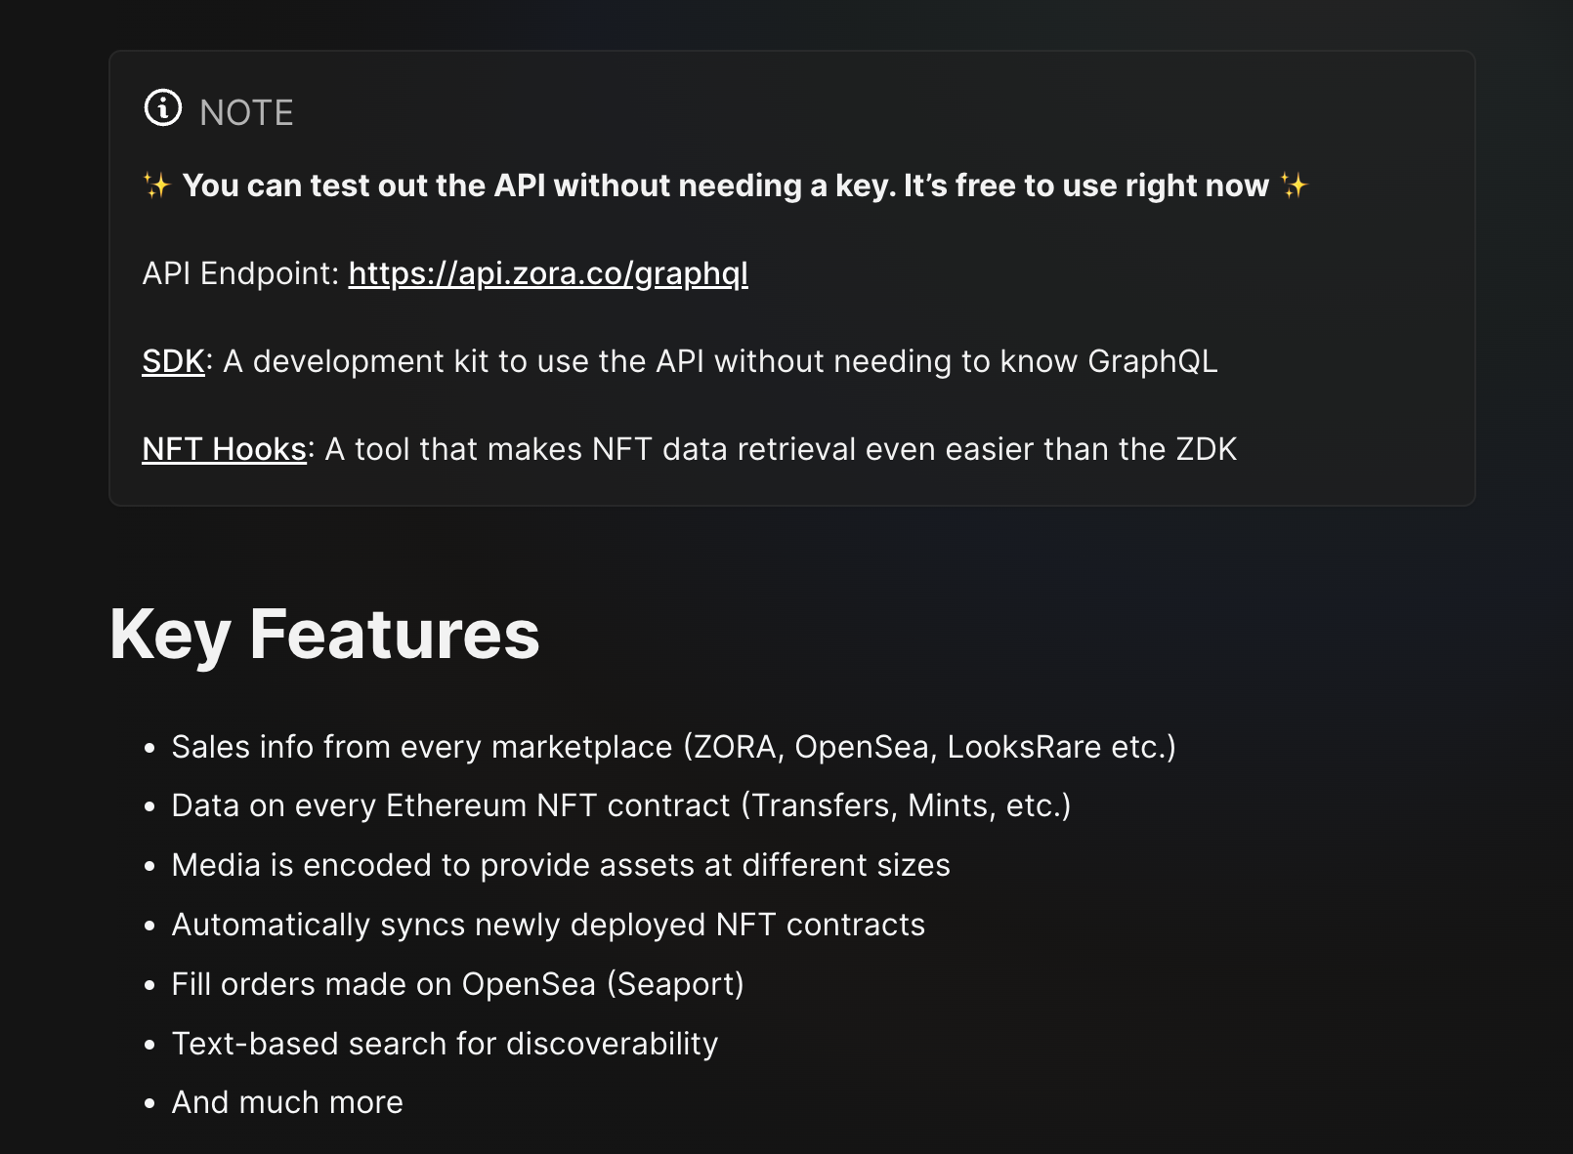Select the "Automatically syncs newly deployed NFT contracts" line
The height and width of the screenshot is (1154, 1573).
click(548, 925)
